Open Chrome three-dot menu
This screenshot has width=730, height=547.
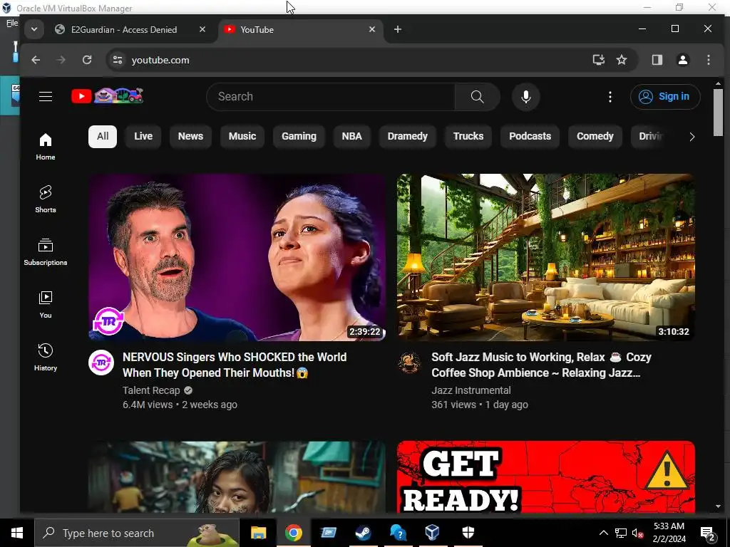pyautogui.click(x=709, y=60)
